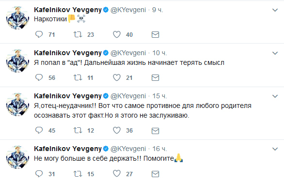Like the "Наркотики" tweet
Image resolution: width=284 pixels, height=182 pixels.
click(x=117, y=34)
